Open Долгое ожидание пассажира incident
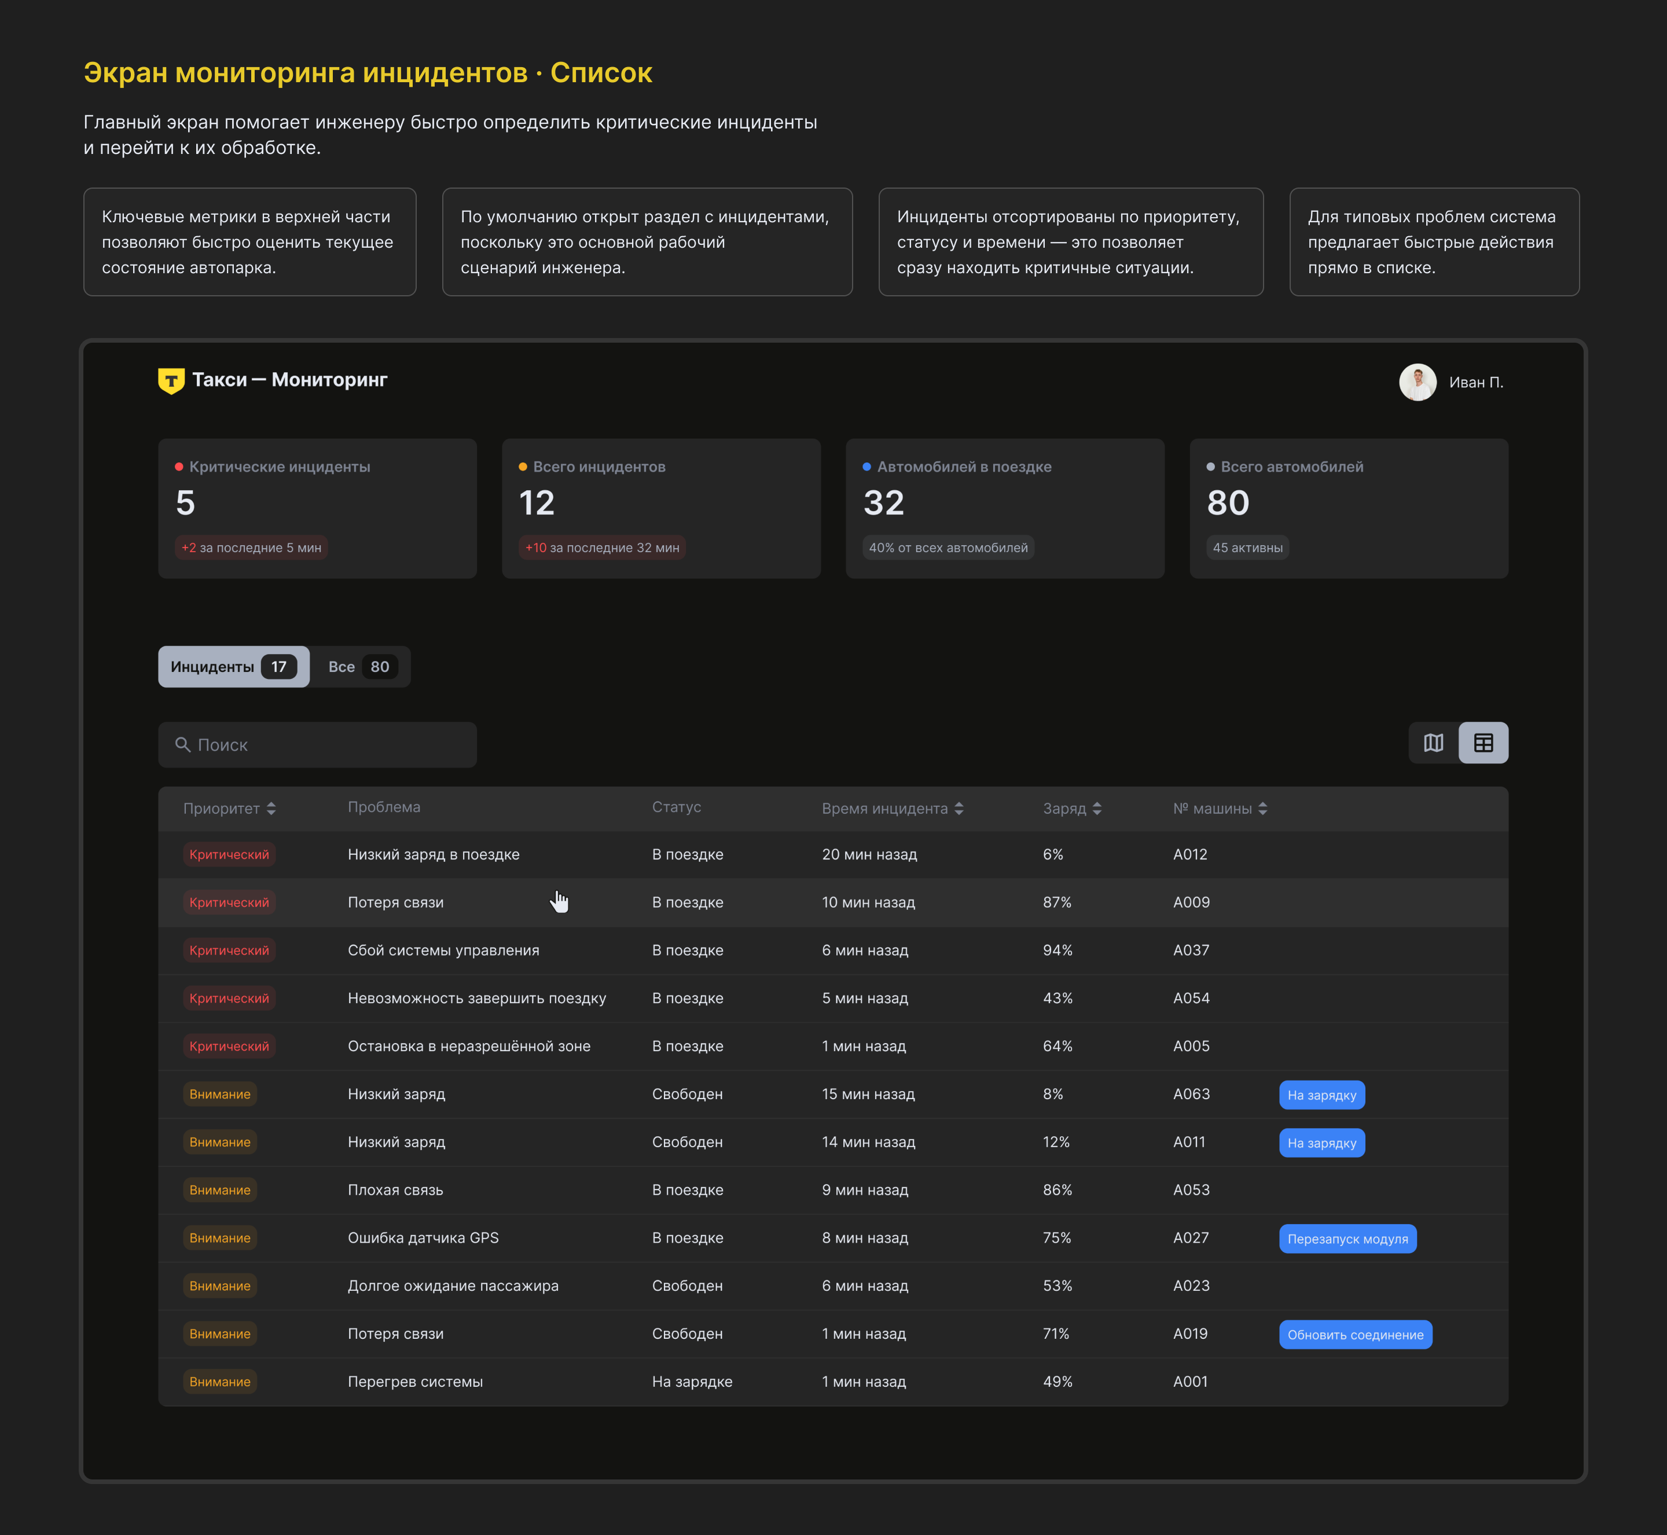Screen dimensions: 1667x1535 [833, 1286]
